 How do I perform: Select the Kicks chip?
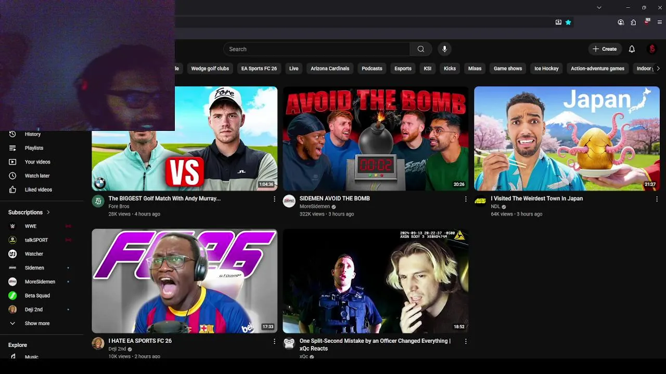point(450,69)
